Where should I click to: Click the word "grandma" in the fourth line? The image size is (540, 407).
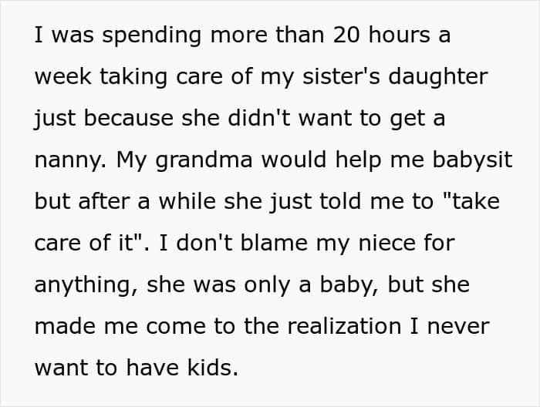(204, 161)
